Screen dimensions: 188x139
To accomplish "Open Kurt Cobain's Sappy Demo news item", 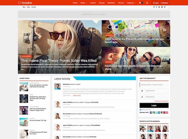I will [38, 110].
